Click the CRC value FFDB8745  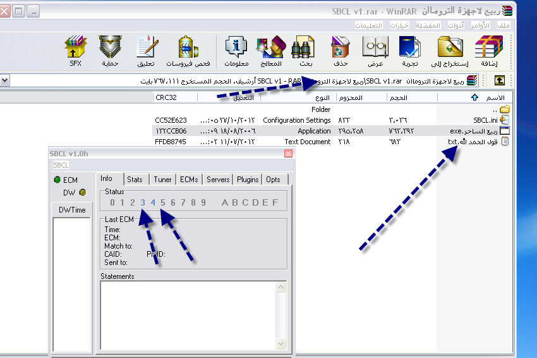point(170,142)
